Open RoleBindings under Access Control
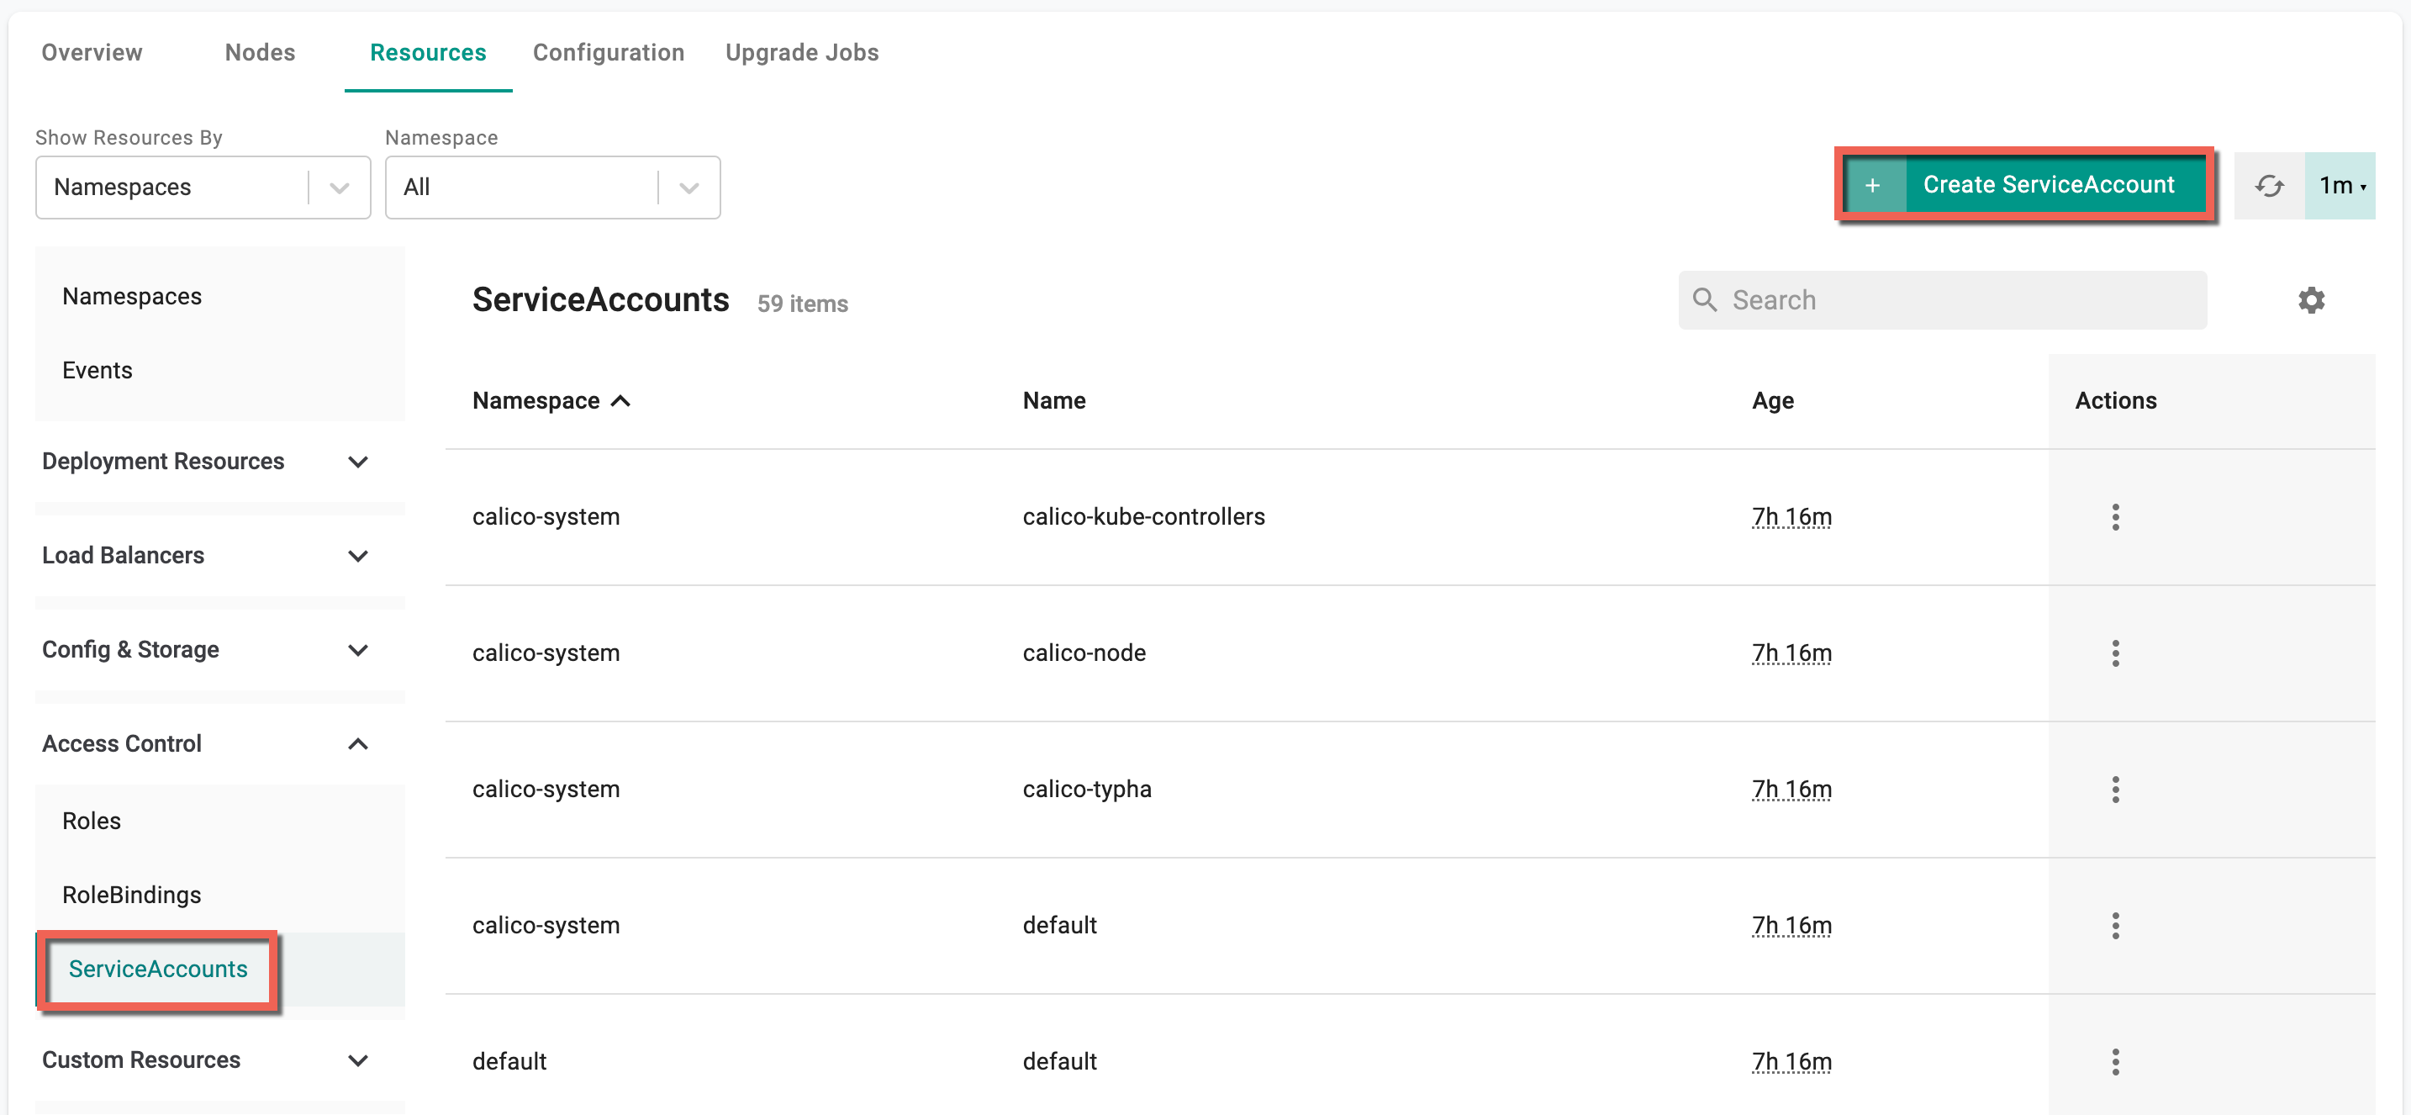Viewport: 2411px width, 1115px height. [x=132, y=895]
